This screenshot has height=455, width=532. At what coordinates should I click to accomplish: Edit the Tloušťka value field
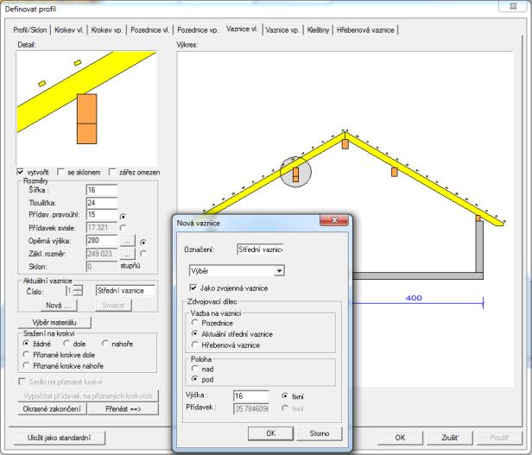102,203
